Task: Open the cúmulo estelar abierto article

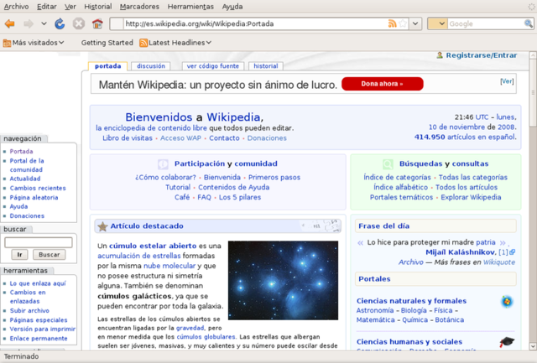Action: pyautogui.click(x=153, y=246)
